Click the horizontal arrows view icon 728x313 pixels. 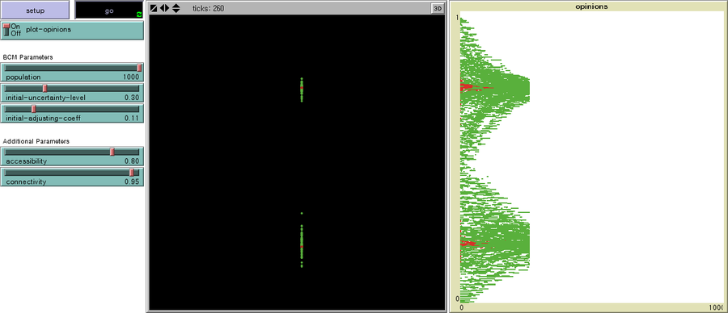click(x=165, y=8)
